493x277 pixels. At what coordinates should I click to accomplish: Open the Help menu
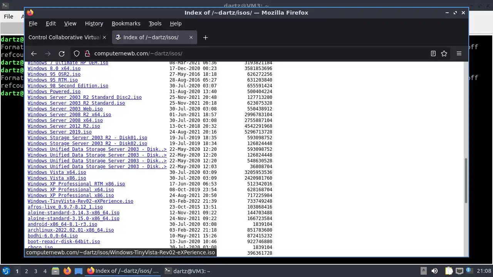[176, 23]
